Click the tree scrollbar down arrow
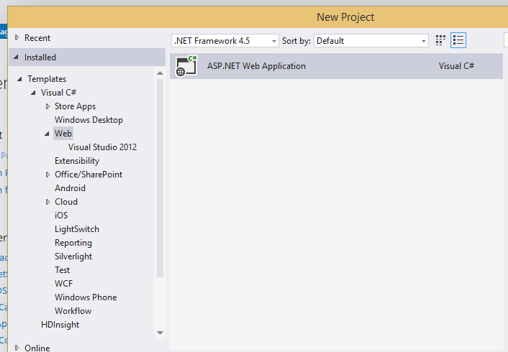The width and height of the screenshot is (508, 352). pyautogui.click(x=160, y=333)
